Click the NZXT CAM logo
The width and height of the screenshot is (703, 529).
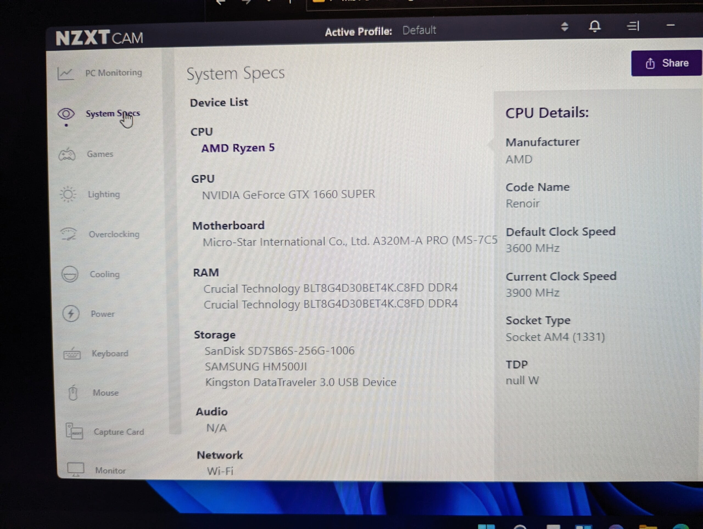pyautogui.click(x=99, y=38)
